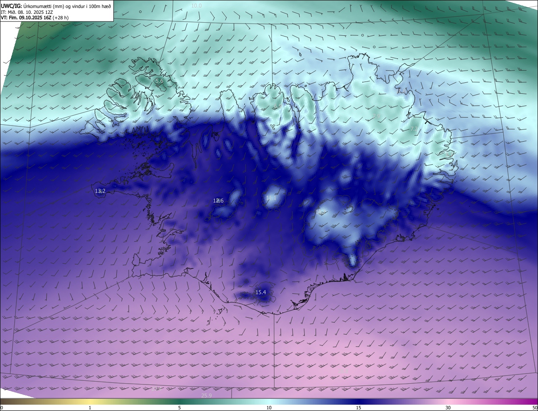Click the northeast value label '7.2'

point(414,129)
